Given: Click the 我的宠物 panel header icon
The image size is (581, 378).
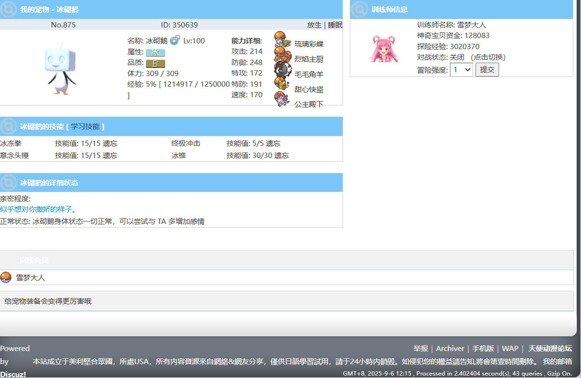Looking at the screenshot, I should [9, 9].
